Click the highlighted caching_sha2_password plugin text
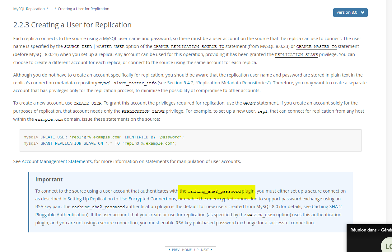Image resolution: width=392 pixels, height=252 pixels. click(x=217, y=191)
